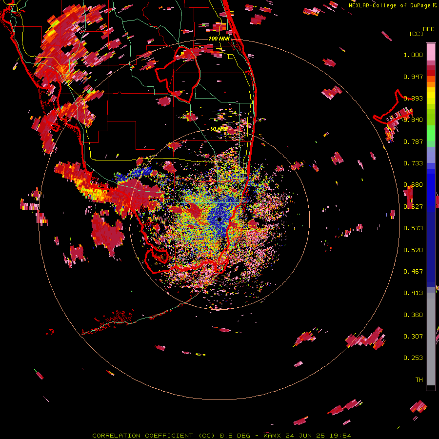The width and height of the screenshot is (439, 439).
Task: Select the 0.840 scale value
Action: tap(413, 120)
